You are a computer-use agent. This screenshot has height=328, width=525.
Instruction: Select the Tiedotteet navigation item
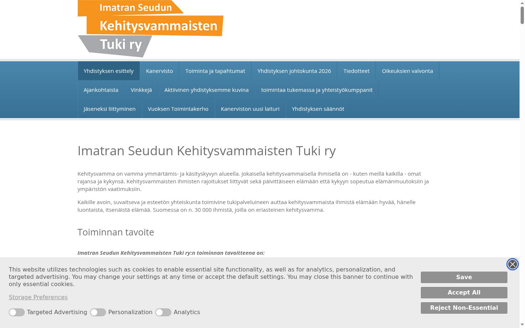(x=357, y=71)
